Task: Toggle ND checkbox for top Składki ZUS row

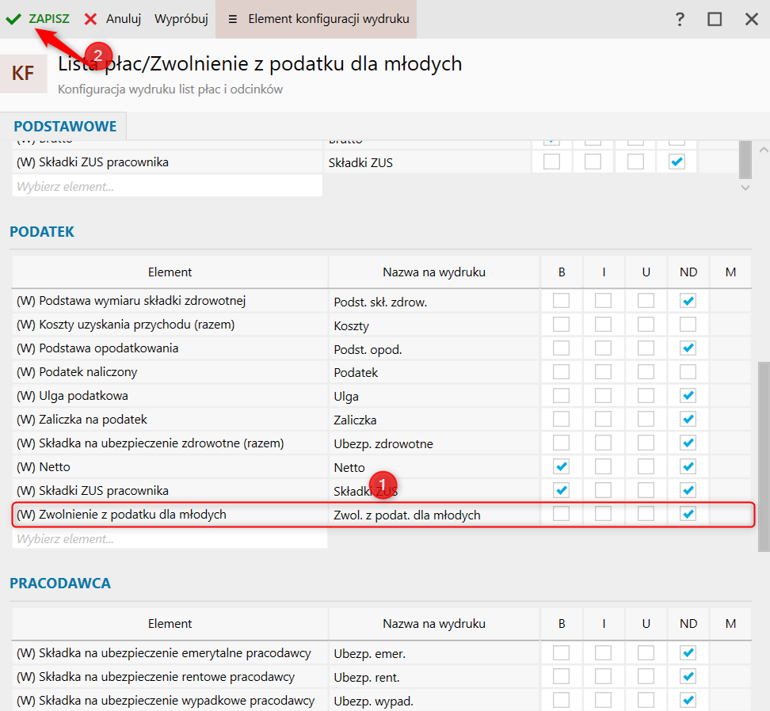Action: point(677,162)
